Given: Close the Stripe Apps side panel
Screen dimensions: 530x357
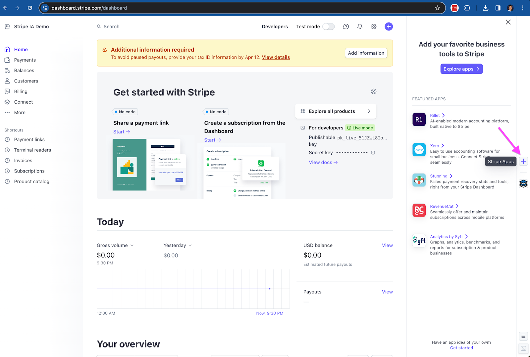Looking at the screenshot, I should (x=508, y=22).
